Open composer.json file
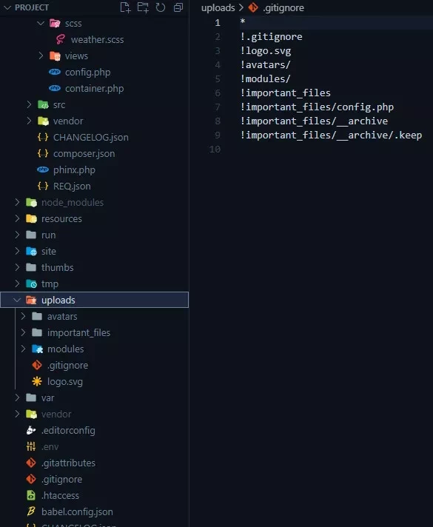Viewport: 433px width, 527px height. point(84,154)
